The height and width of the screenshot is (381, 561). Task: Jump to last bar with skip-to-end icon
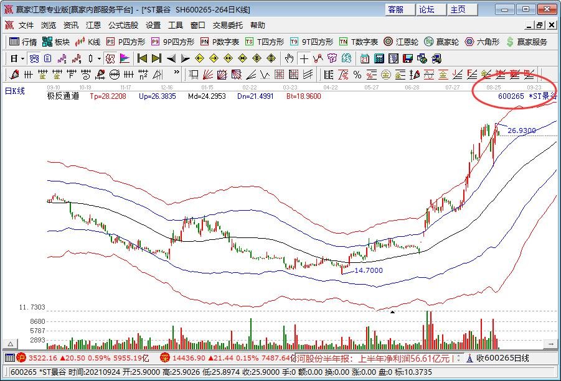coord(157,58)
